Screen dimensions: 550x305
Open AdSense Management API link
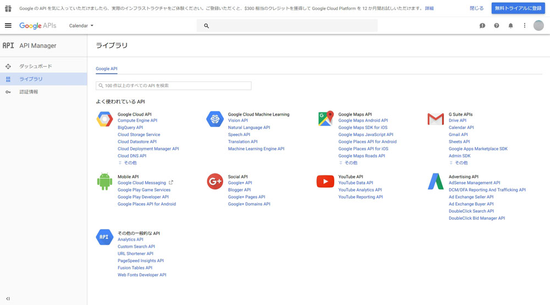[474, 183]
